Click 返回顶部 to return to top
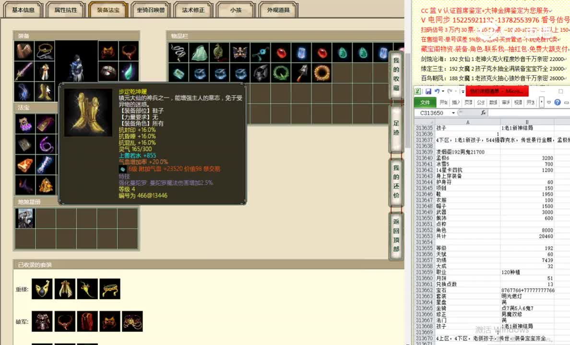The image size is (570, 345). tap(396, 235)
